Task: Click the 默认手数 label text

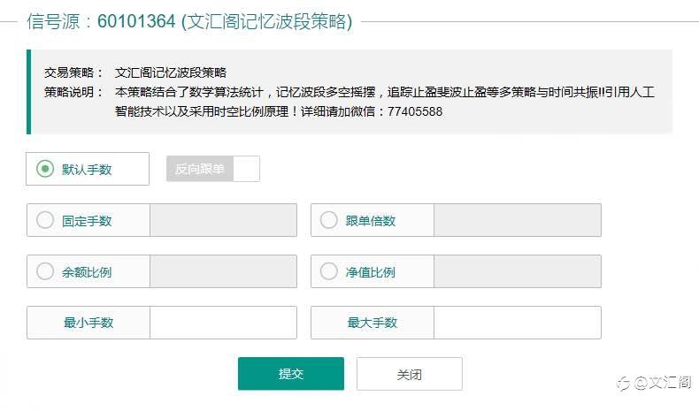Action: pyautogui.click(x=87, y=169)
